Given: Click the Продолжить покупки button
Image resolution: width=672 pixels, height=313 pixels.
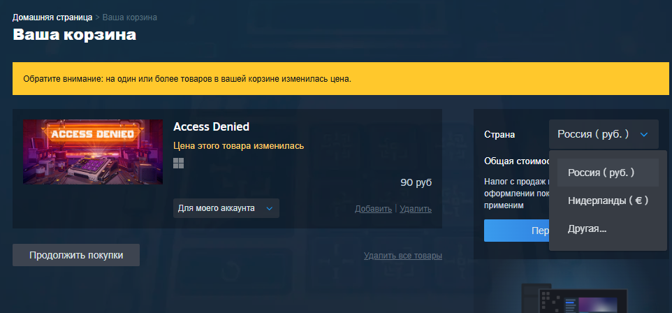Looking at the screenshot, I should tap(76, 255).
